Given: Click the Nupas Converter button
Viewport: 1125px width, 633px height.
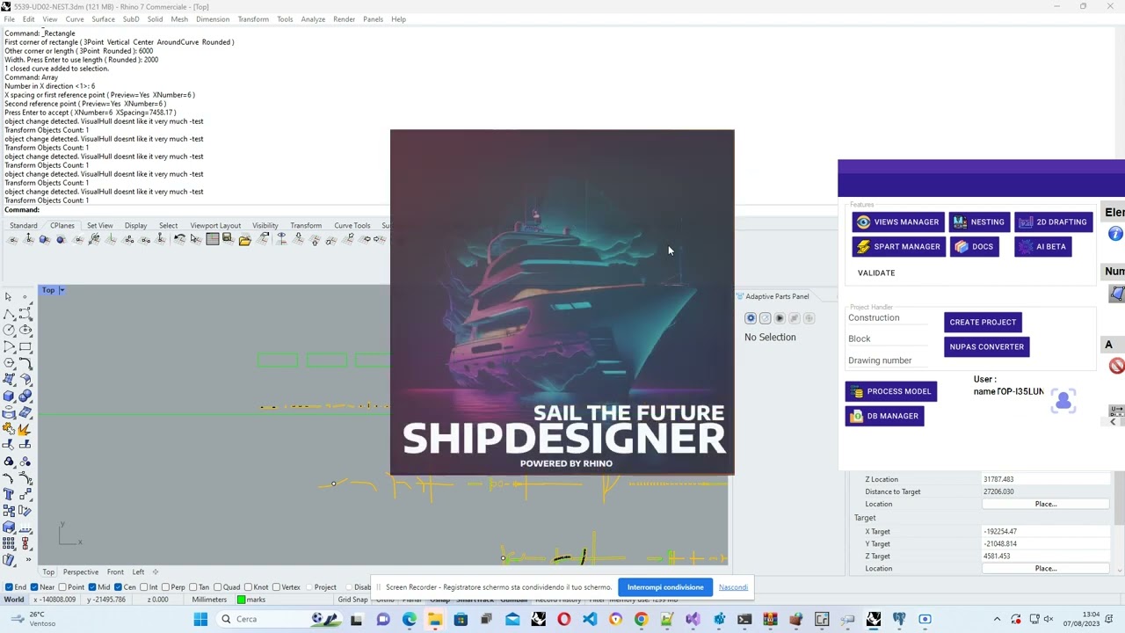Looking at the screenshot, I should click(x=986, y=347).
